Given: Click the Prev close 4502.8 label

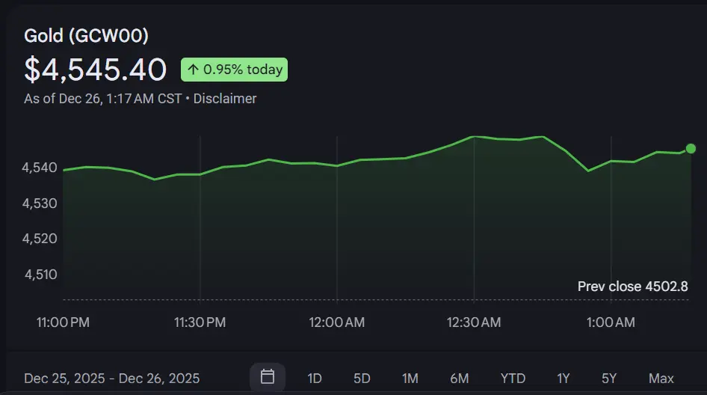Looking at the screenshot, I should 632,287.
